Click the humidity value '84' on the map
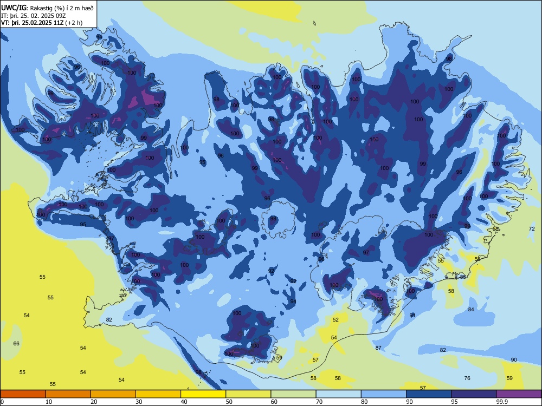This screenshot has height=406, width=542. [x=471, y=309]
